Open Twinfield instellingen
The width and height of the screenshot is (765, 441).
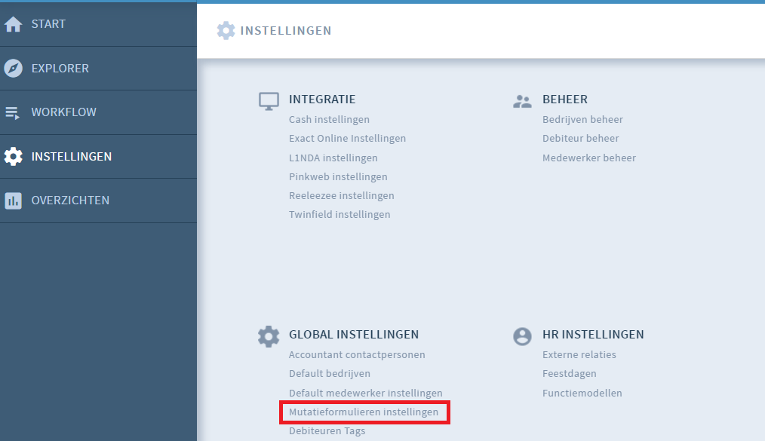(x=339, y=214)
